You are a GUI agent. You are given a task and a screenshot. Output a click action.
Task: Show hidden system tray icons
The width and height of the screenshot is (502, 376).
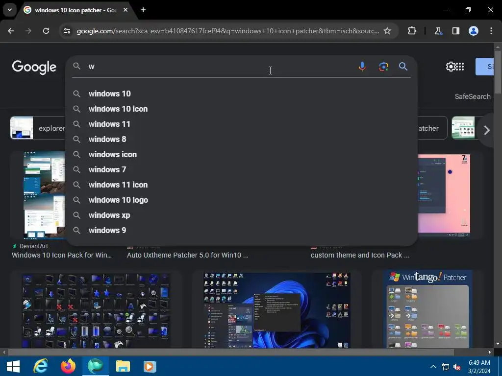coord(433,366)
